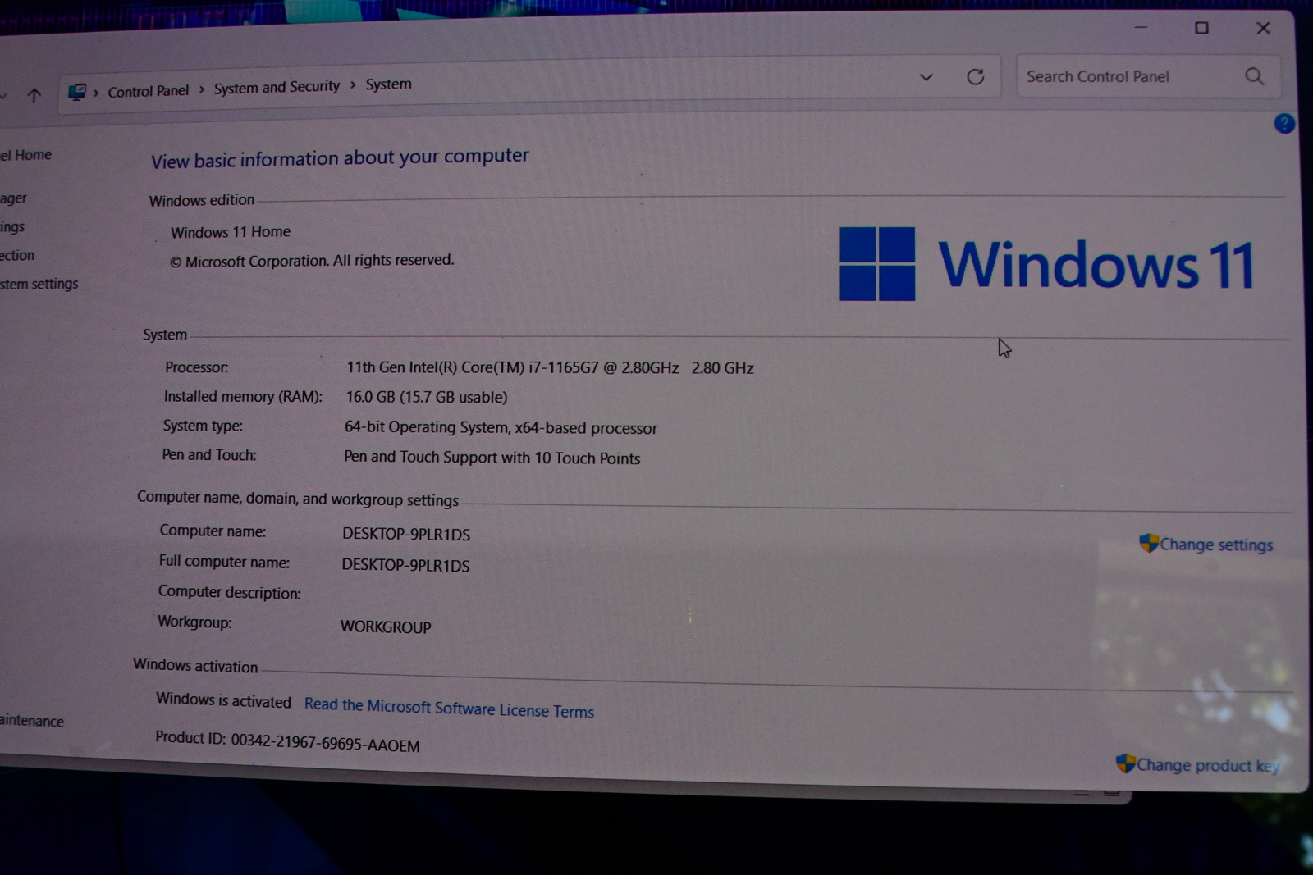1313x875 pixels.
Task: Expand chevron after Control Panel breadcrumb
Action: click(x=201, y=89)
